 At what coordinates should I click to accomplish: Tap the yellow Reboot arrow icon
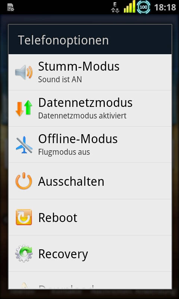click(x=24, y=217)
